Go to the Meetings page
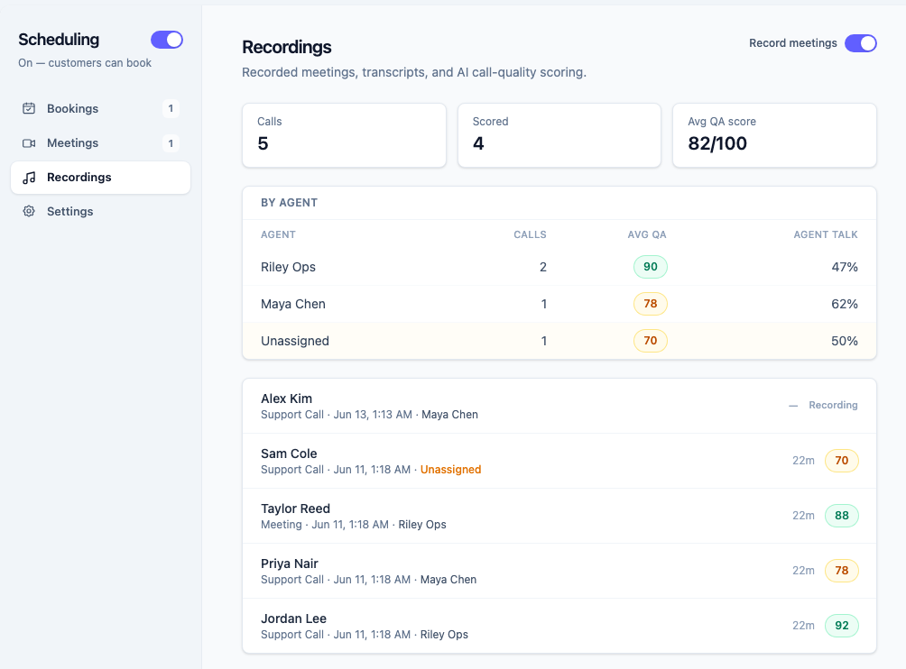This screenshot has width=906, height=669. pyautogui.click(x=100, y=143)
